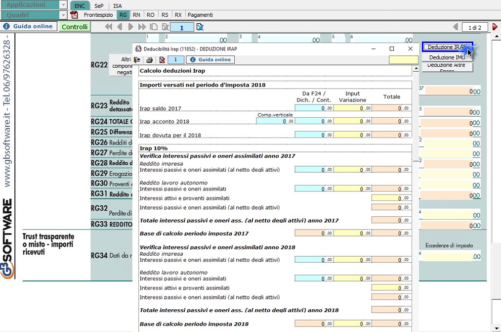Click the 'Calcolo deduzioni Irap' heading

(x=172, y=71)
